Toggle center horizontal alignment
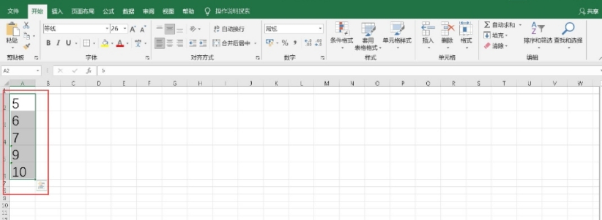The image size is (602, 220). point(170,43)
